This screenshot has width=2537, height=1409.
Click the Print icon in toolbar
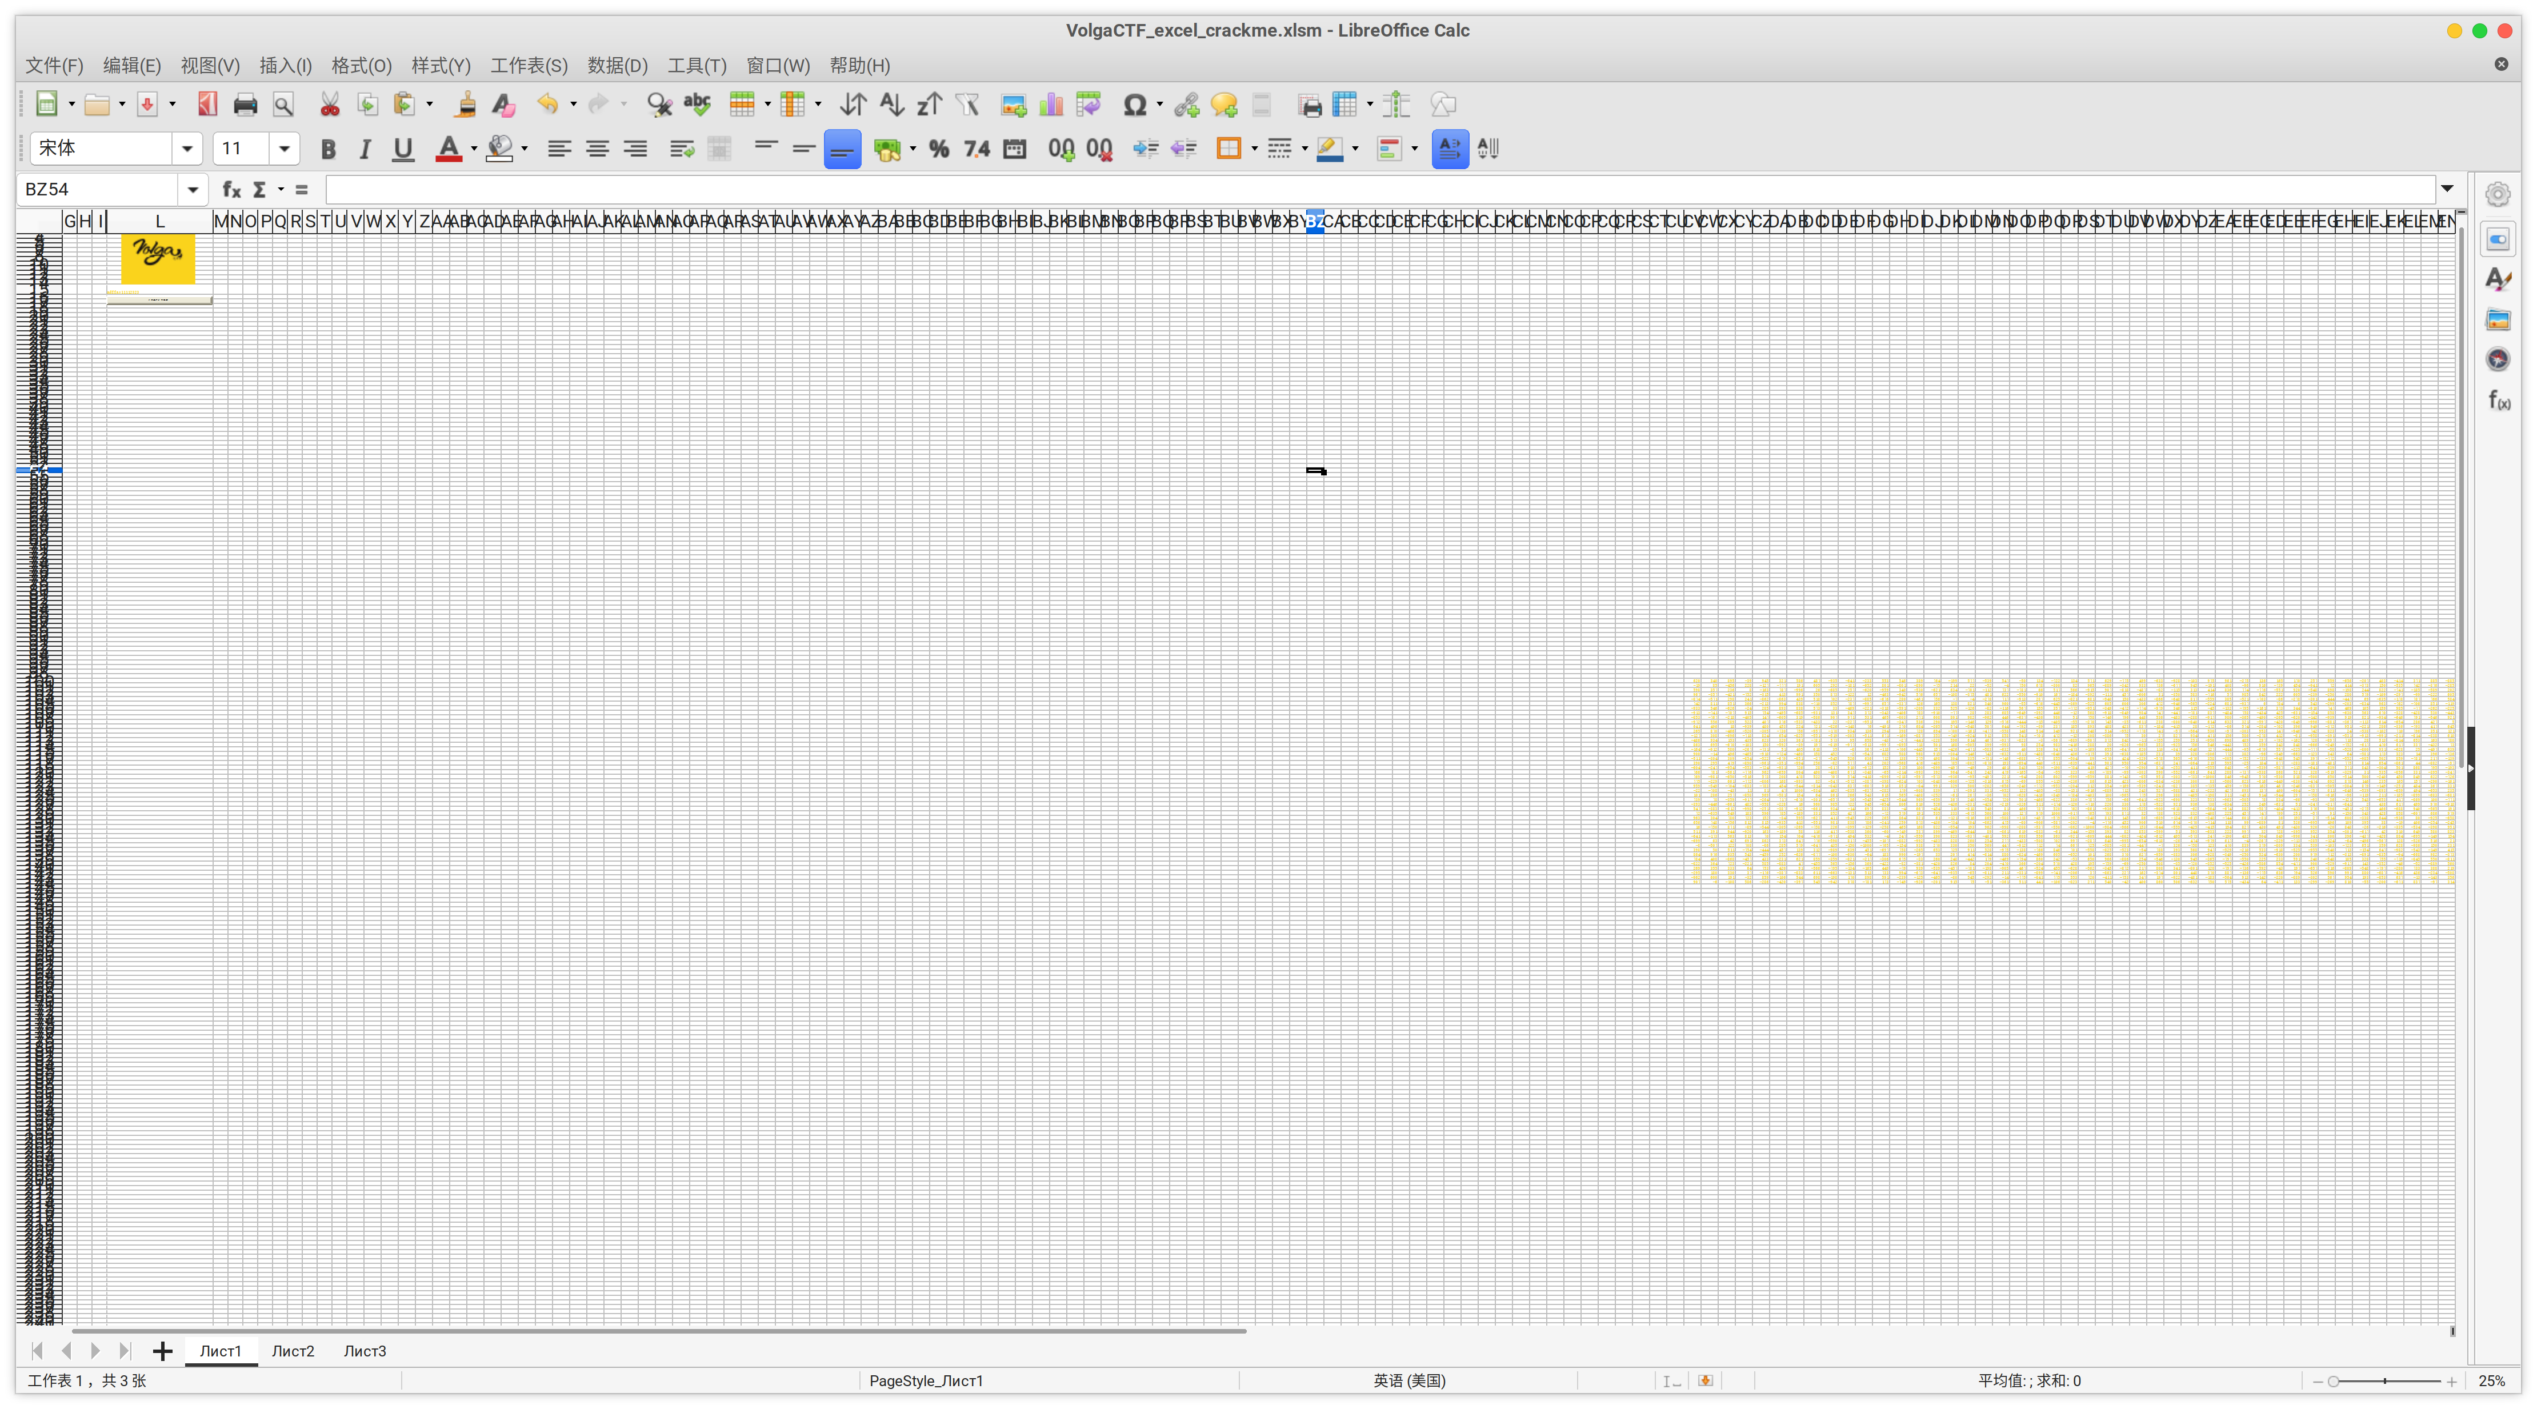click(x=244, y=105)
